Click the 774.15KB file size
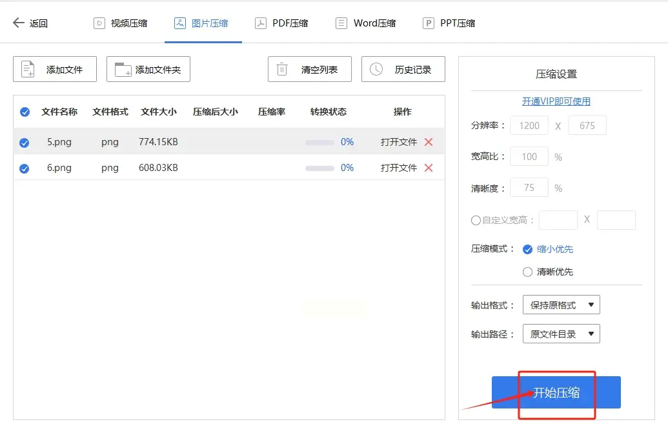The width and height of the screenshot is (668, 433). tap(158, 142)
